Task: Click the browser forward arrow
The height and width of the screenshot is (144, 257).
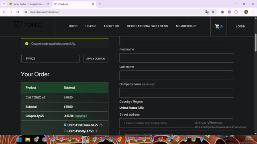Action: click(x=11, y=12)
